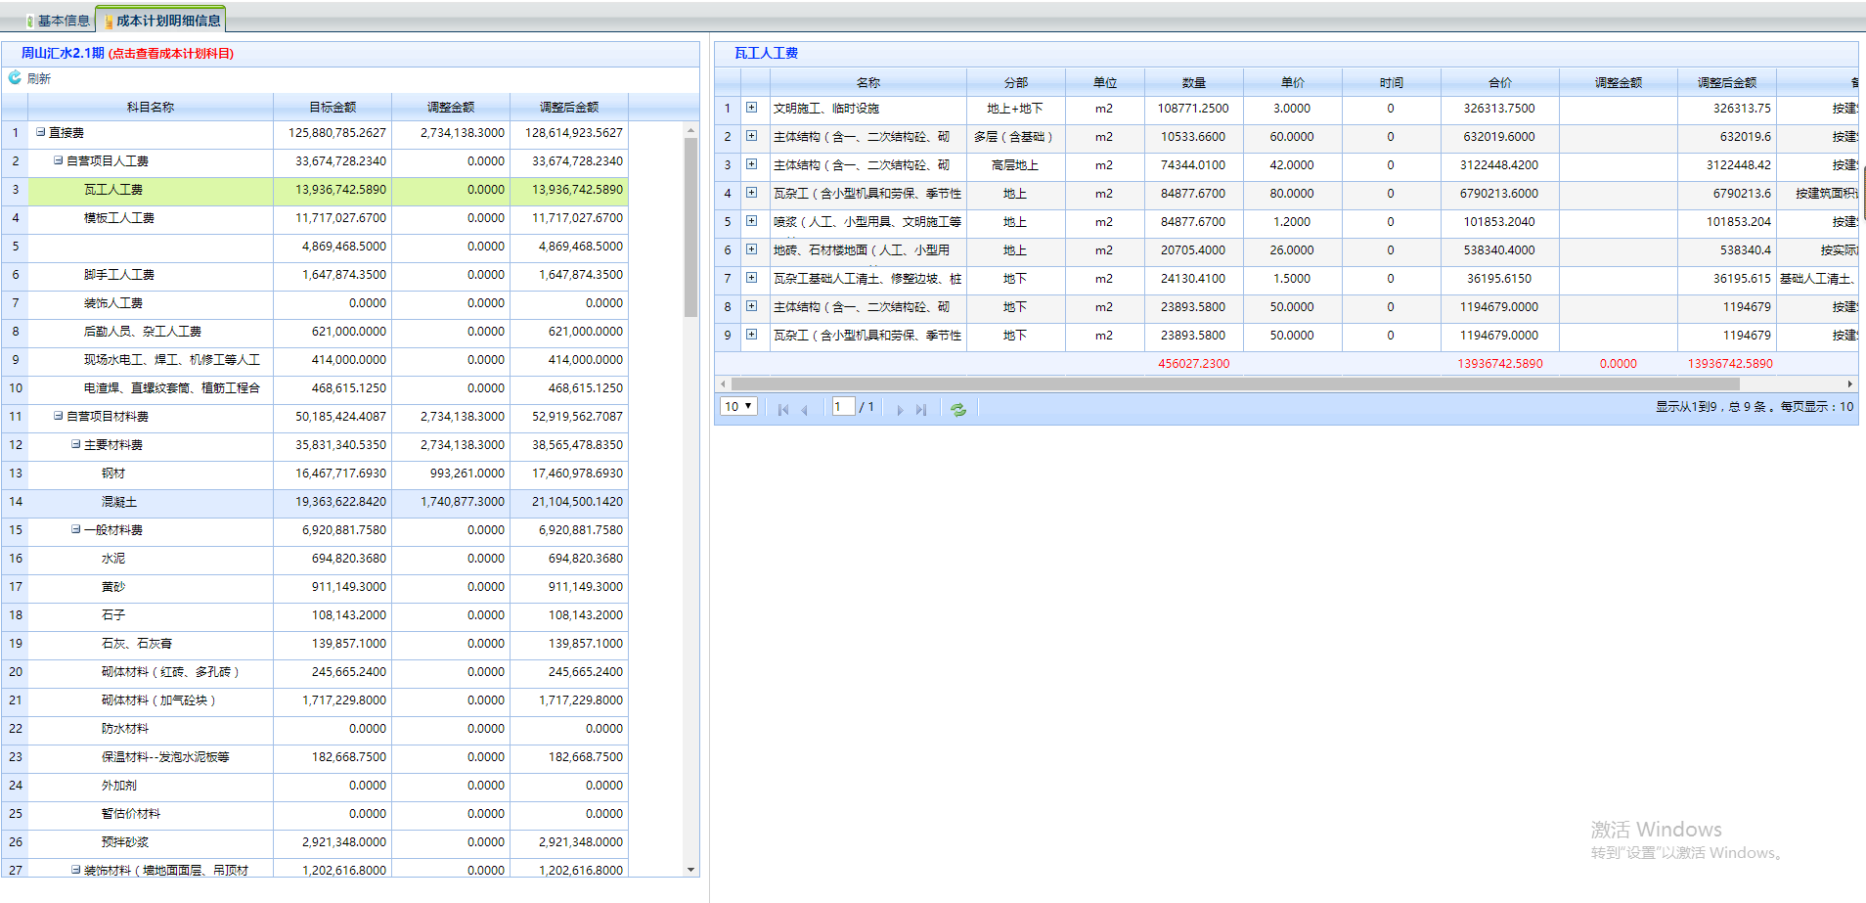
Task: Expand the 瓦杂工基础人工清土 row plus icon
Action: click(751, 278)
